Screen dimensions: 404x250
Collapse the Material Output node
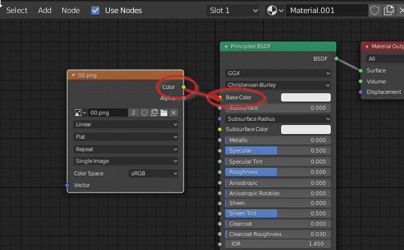(x=367, y=47)
